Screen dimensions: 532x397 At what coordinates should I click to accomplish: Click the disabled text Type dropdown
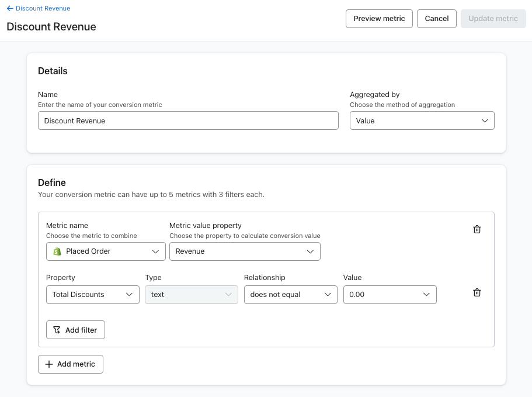[191, 295]
